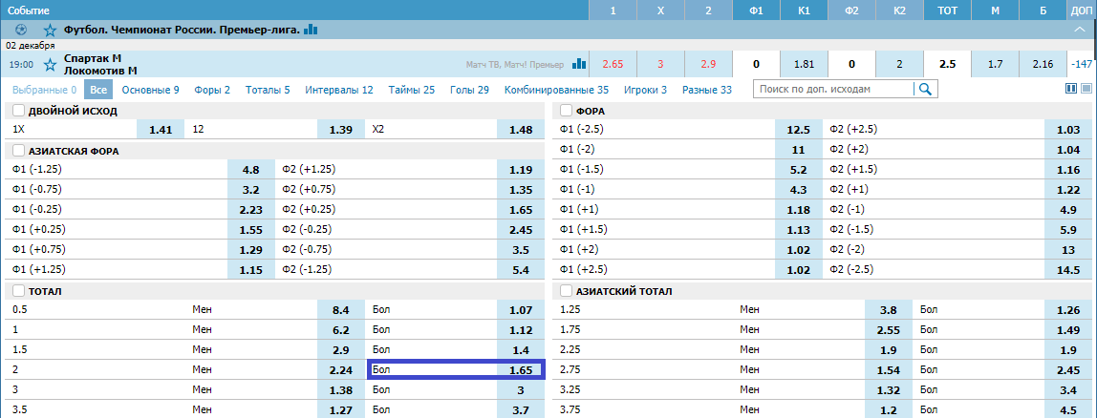1097x418 pixels.
Task: Tick the АЗИАТСКИЙ ТОТАЛ checkbox
Action: click(566, 291)
